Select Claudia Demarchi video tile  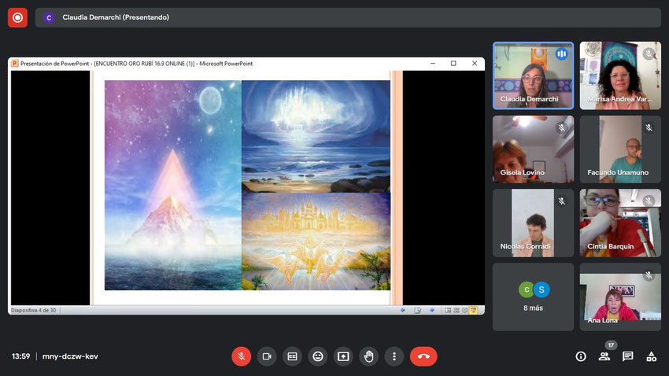pyautogui.click(x=533, y=76)
